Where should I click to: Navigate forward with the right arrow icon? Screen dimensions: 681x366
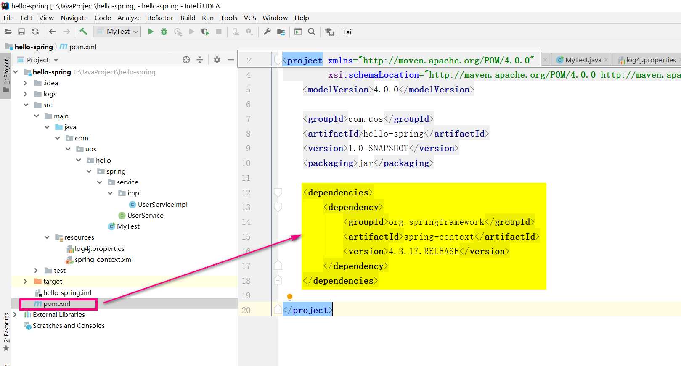point(66,32)
